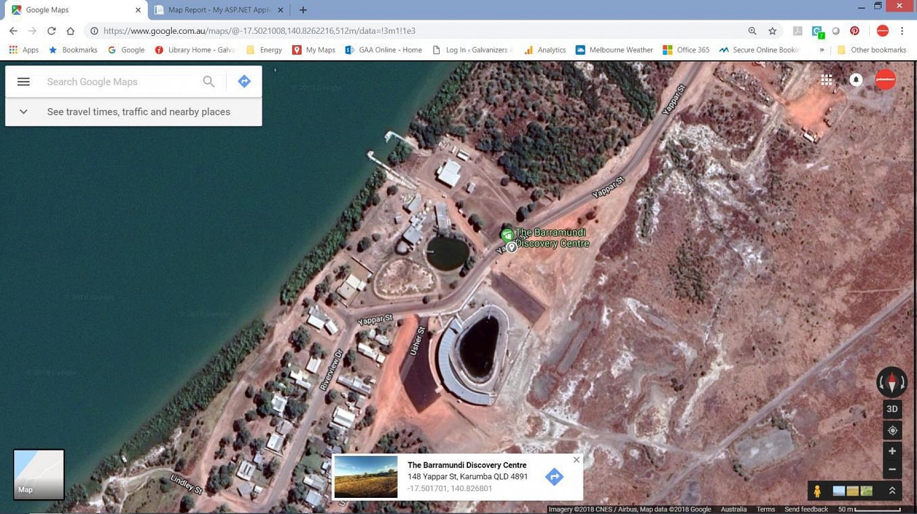Click the Send feedback link
917x514 pixels.
point(806,509)
